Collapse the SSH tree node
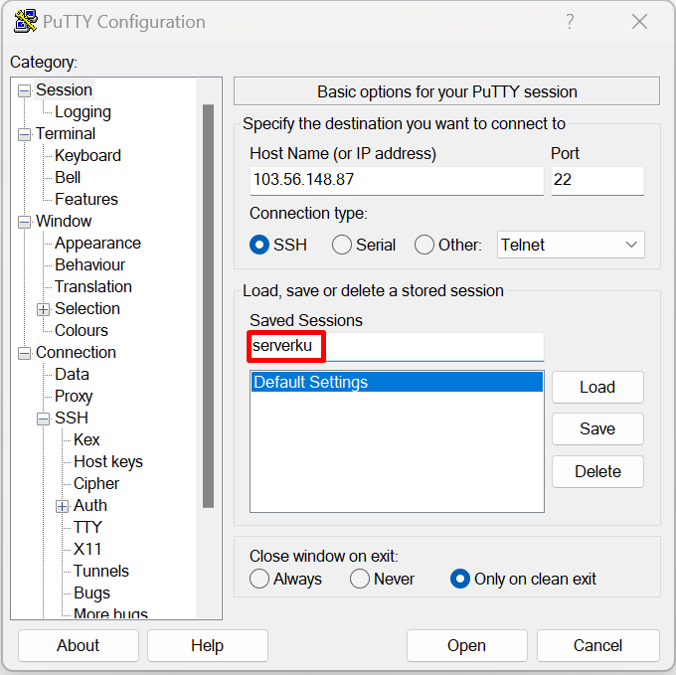The image size is (676, 675). click(43, 419)
